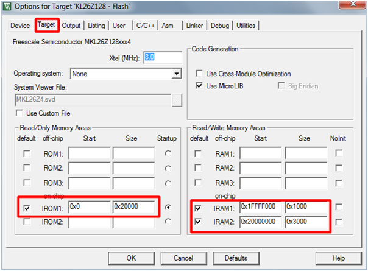
Task: Check the ROM1 default checkbox
Action: 27,153
